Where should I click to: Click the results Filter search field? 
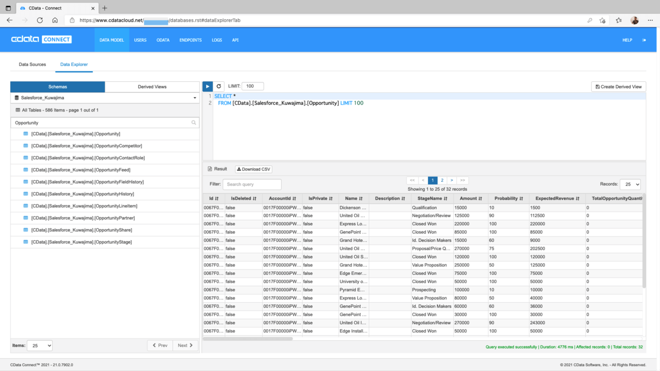tap(252, 185)
